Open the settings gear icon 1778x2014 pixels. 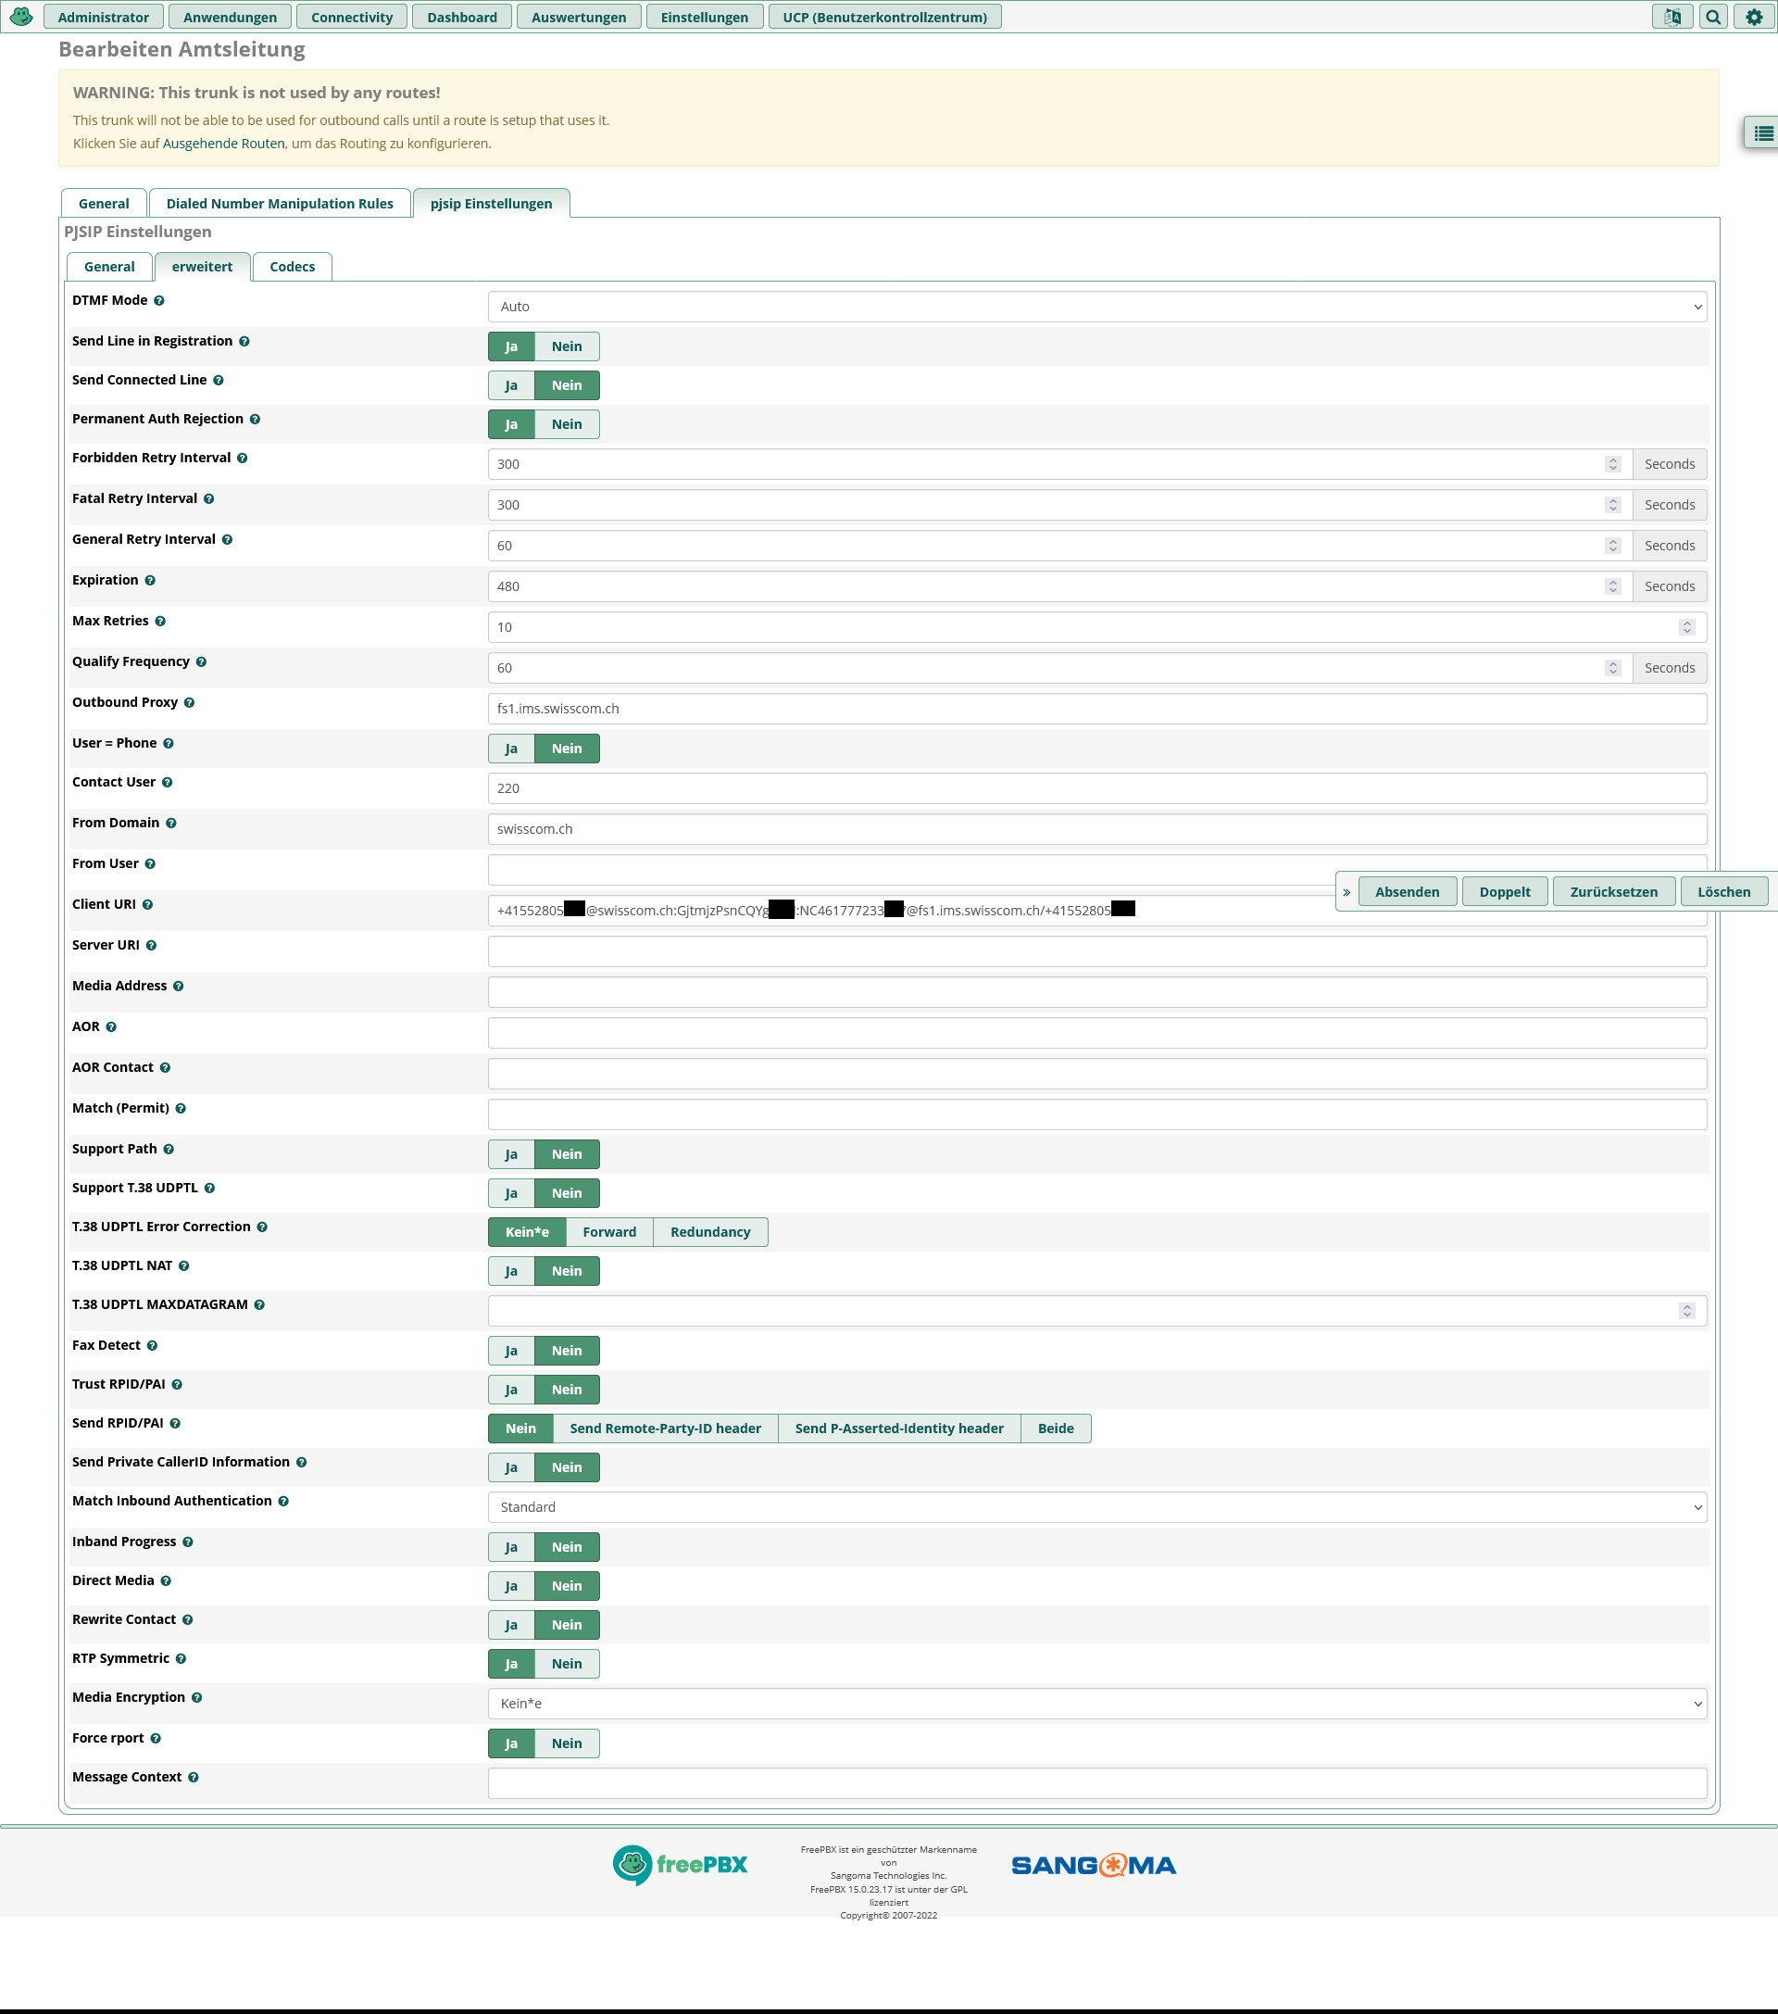pyautogui.click(x=1753, y=17)
